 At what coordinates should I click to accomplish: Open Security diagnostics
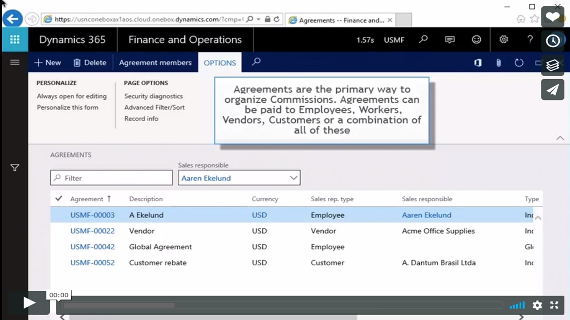(x=154, y=96)
